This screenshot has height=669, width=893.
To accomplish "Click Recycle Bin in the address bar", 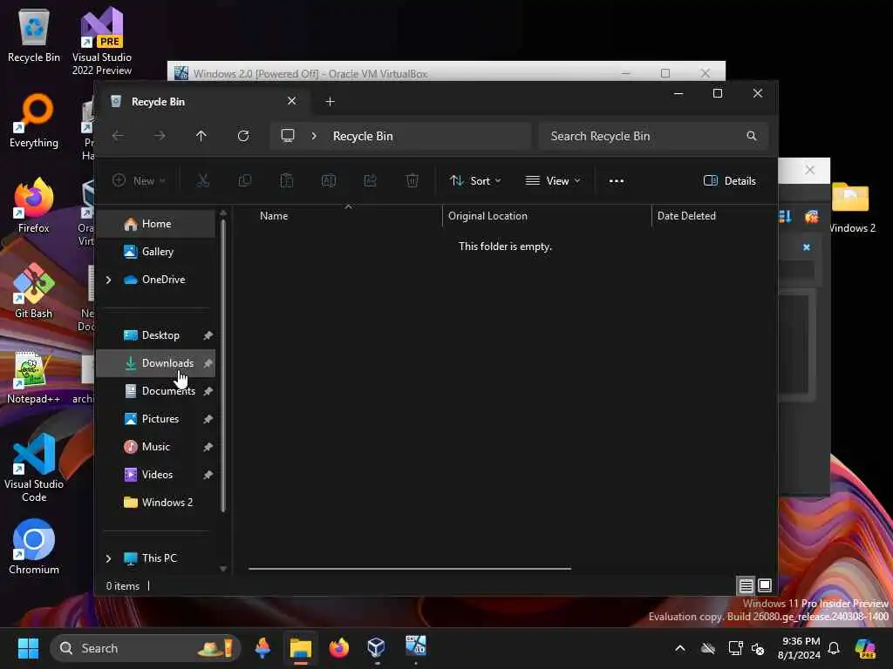I will tap(363, 136).
